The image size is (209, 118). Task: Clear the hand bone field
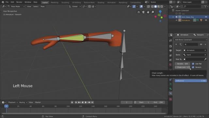point(205,55)
